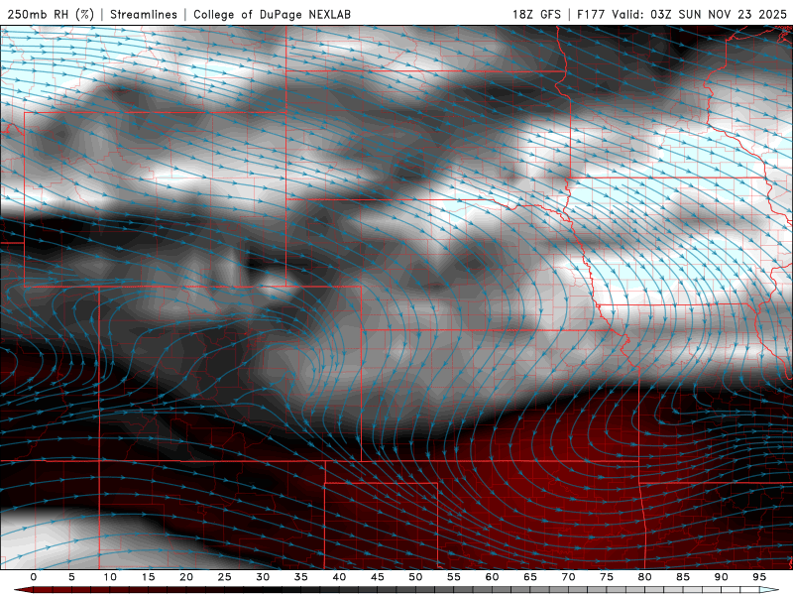Viewport: 793px width, 595px height.
Task: Click "College of DuPage NEXLAB" header text
Action: pyautogui.click(x=272, y=14)
